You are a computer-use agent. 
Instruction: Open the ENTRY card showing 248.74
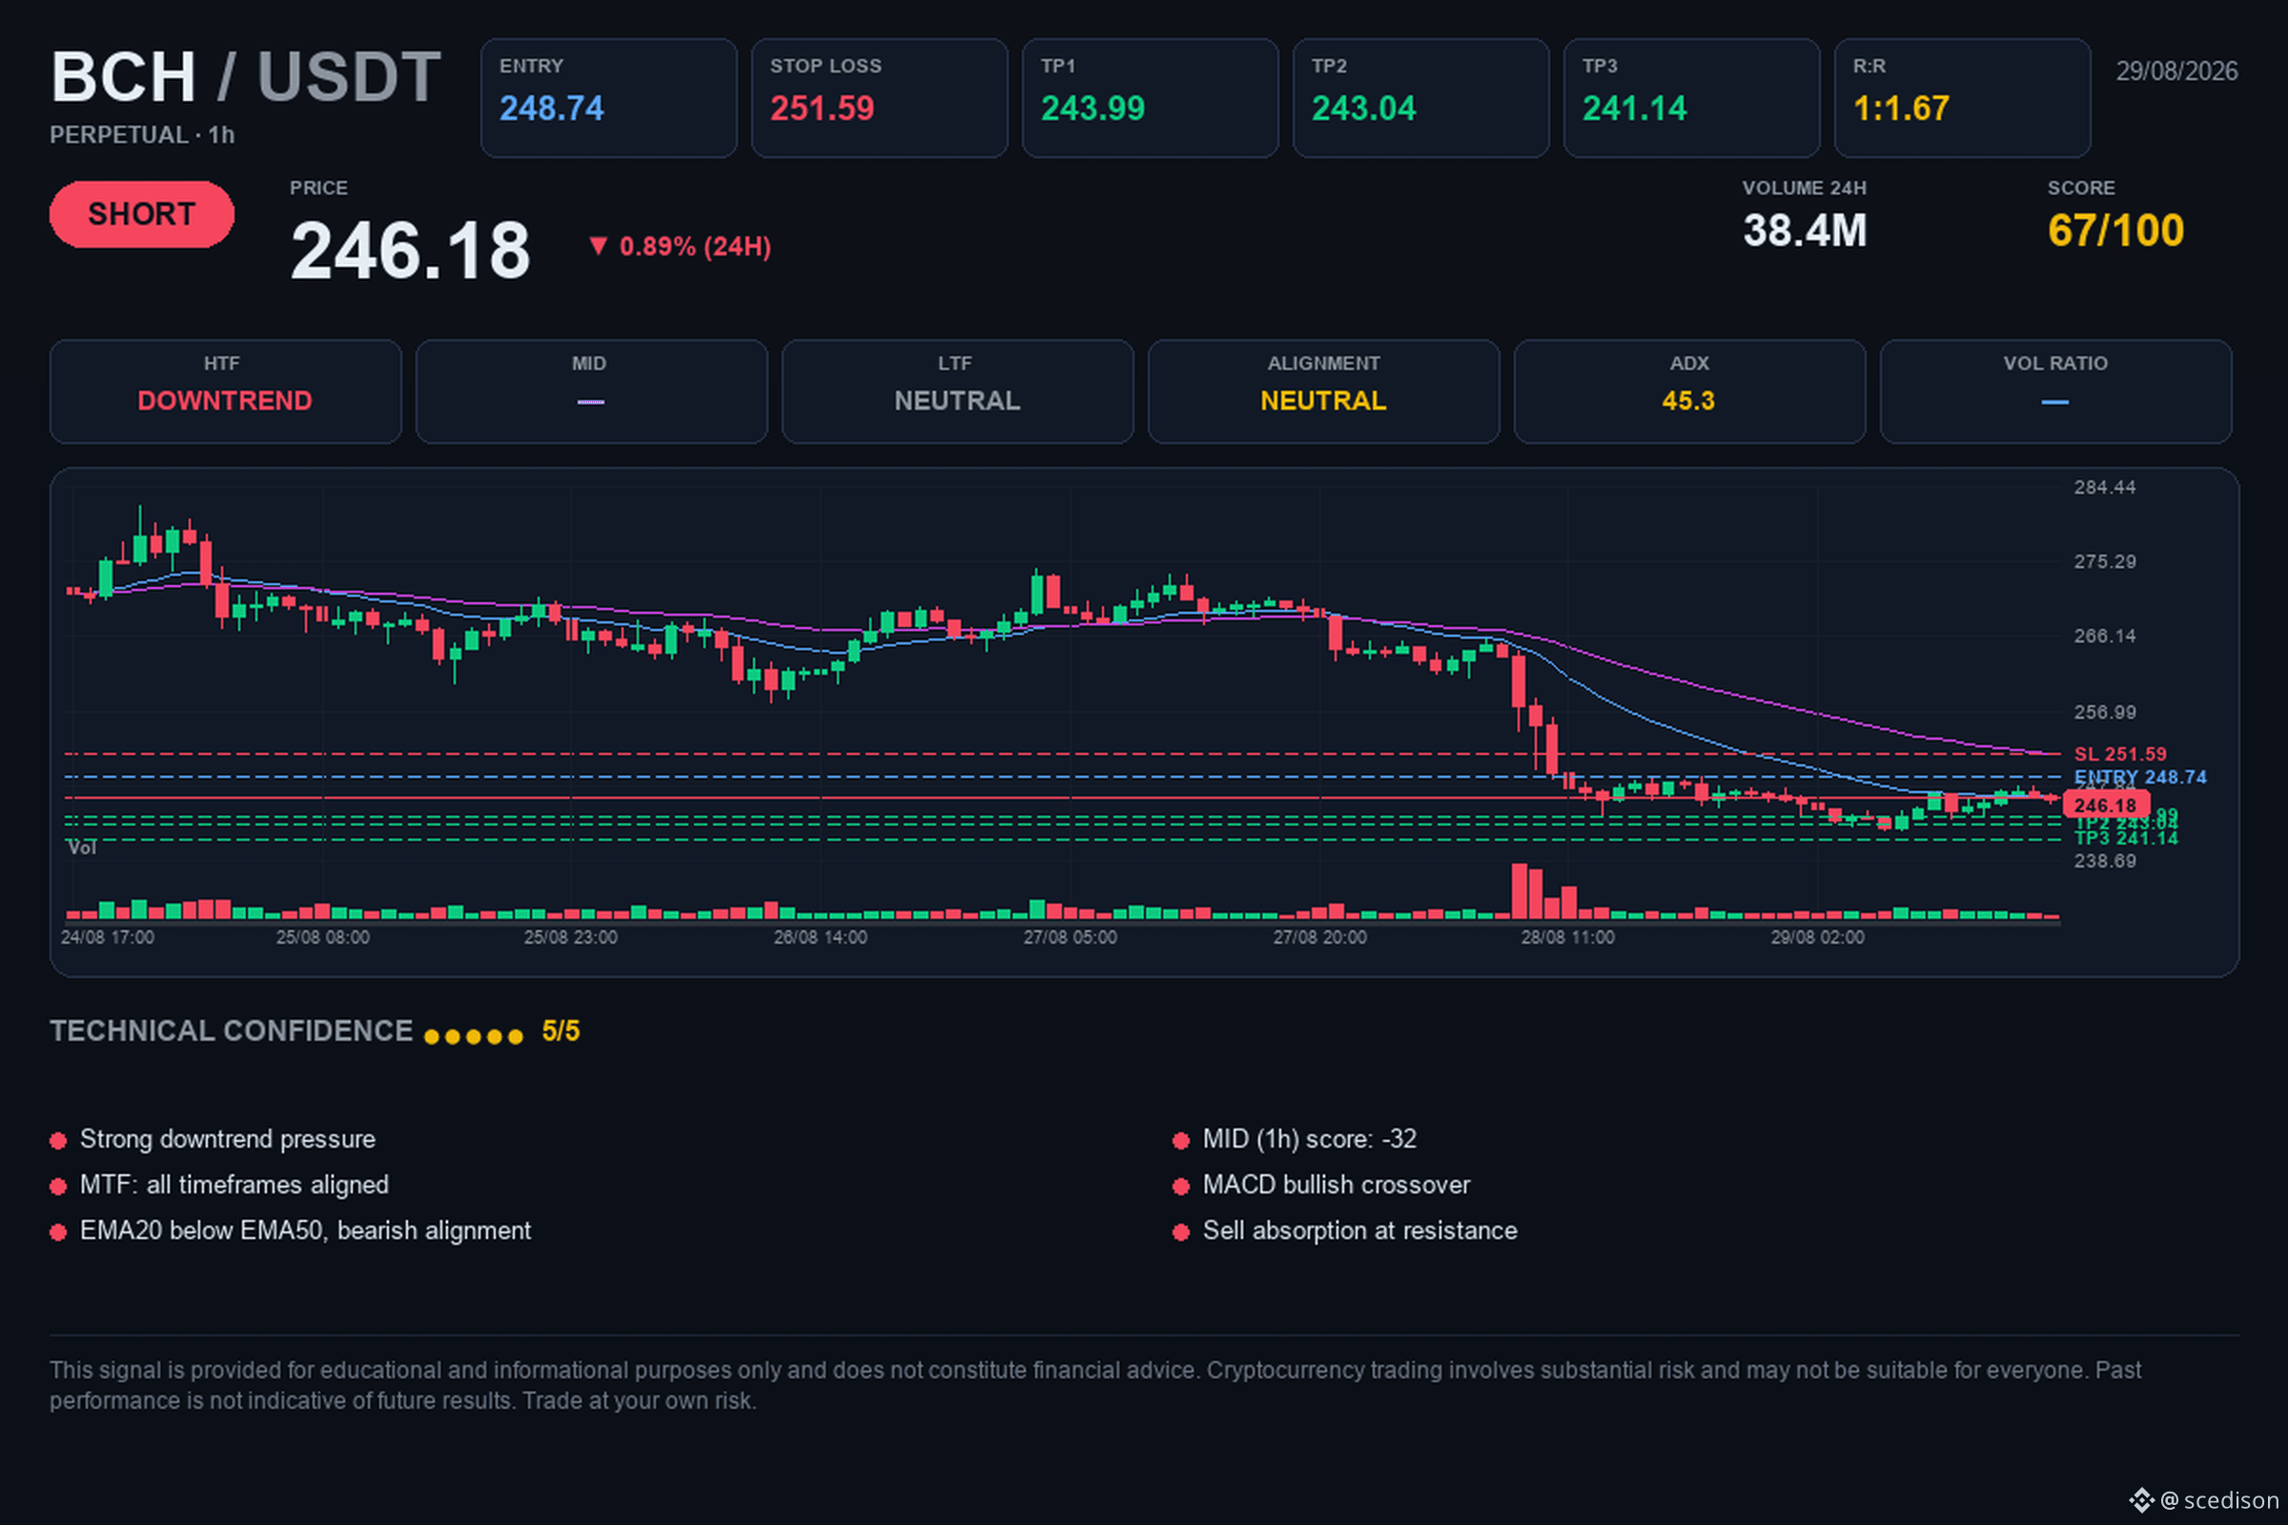[x=609, y=98]
